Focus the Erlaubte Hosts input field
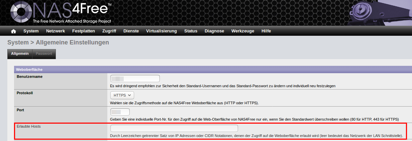 point(174,128)
